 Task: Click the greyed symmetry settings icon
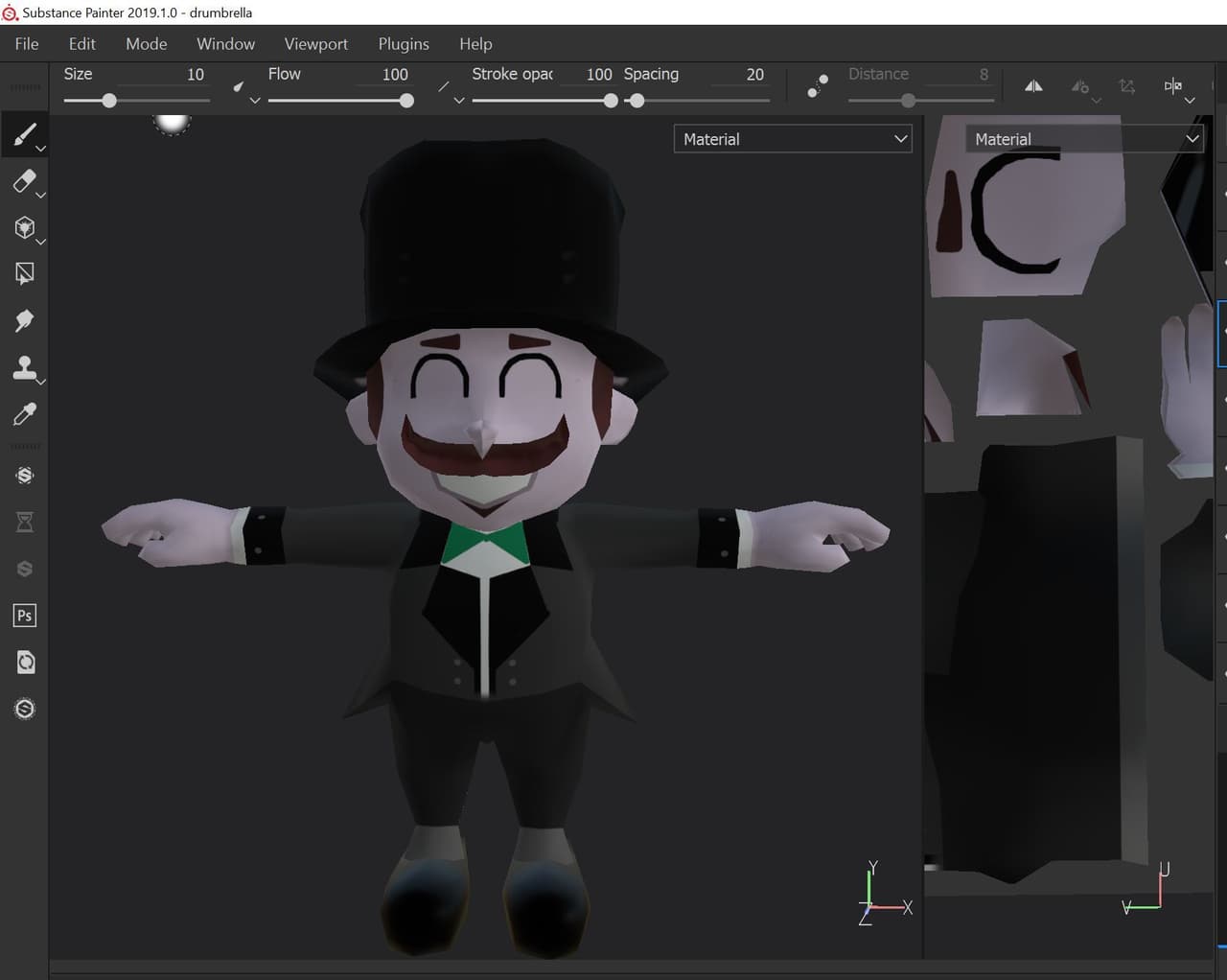tap(1080, 86)
